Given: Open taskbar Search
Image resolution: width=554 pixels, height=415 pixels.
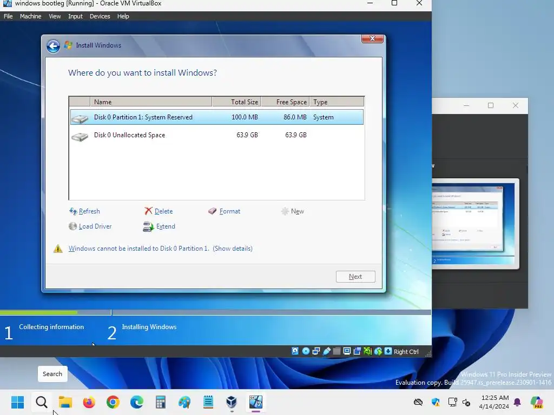Looking at the screenshot, I should point(41,402).
